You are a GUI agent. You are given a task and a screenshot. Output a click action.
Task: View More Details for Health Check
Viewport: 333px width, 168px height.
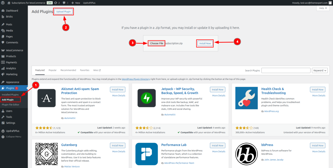319,96
